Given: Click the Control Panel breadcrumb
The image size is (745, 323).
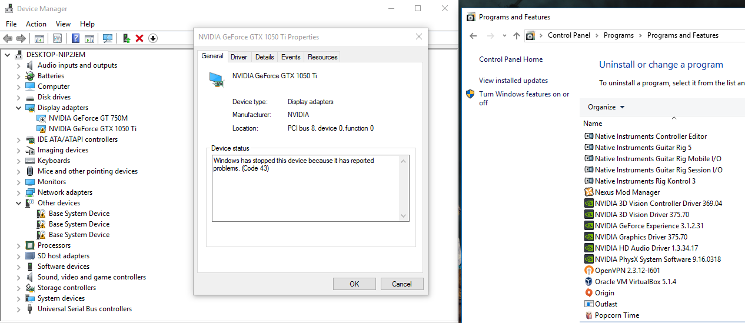Looking at the screenshot, I should click(x=568, y=35).
